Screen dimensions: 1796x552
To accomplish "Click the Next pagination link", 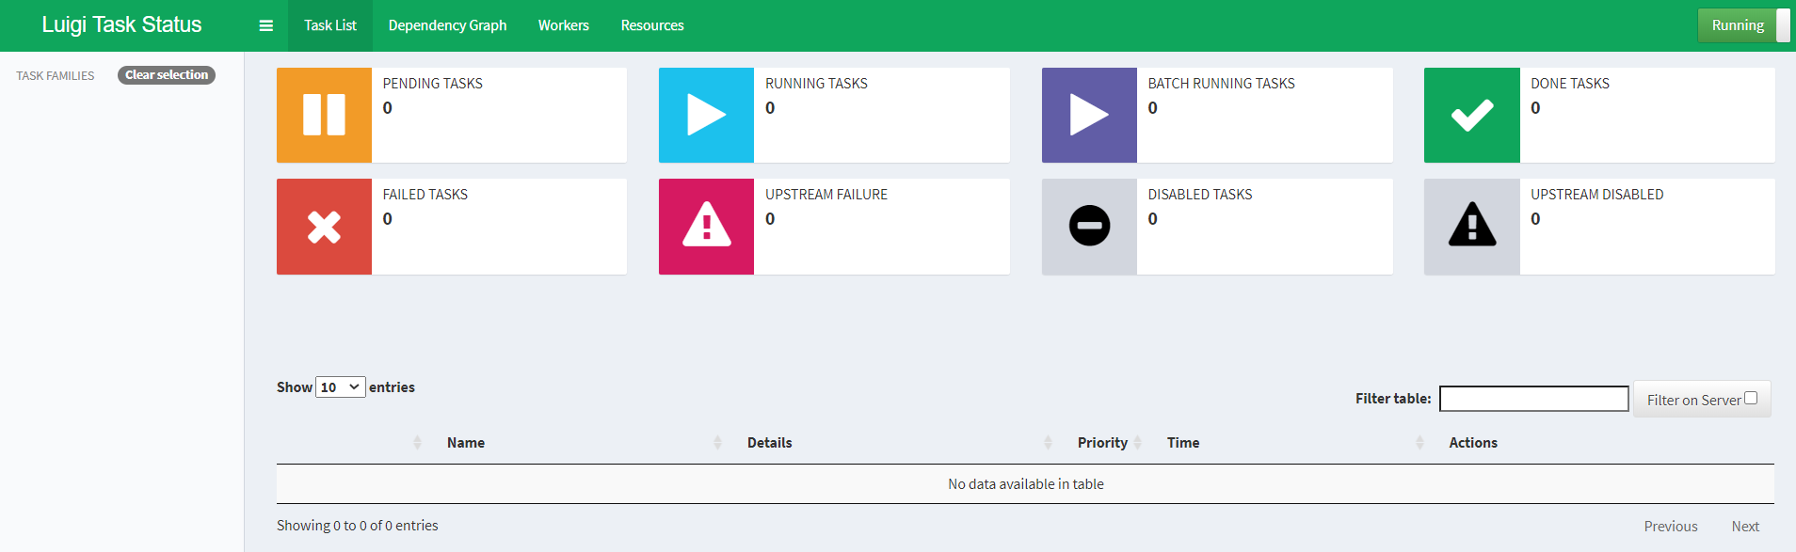I will coord(1745,527).
